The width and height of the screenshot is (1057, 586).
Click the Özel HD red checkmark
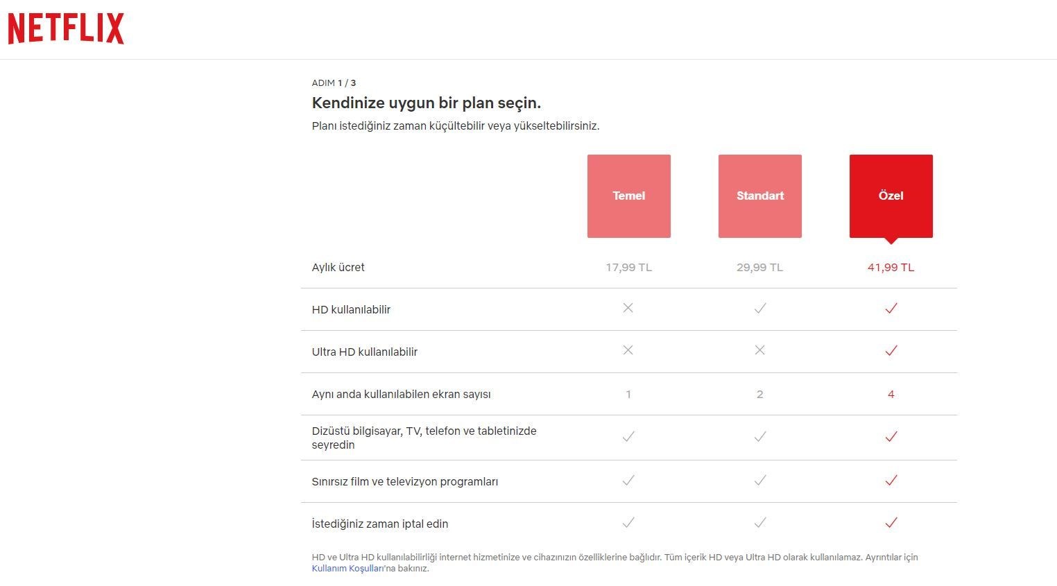click(x=891, y=309)
